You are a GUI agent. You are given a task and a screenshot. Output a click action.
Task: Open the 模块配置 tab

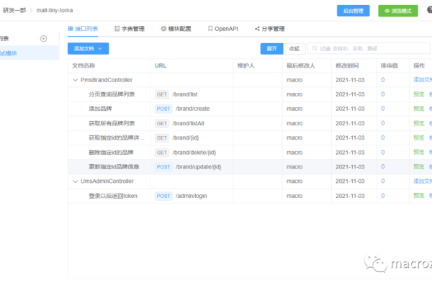click(176, 29)
